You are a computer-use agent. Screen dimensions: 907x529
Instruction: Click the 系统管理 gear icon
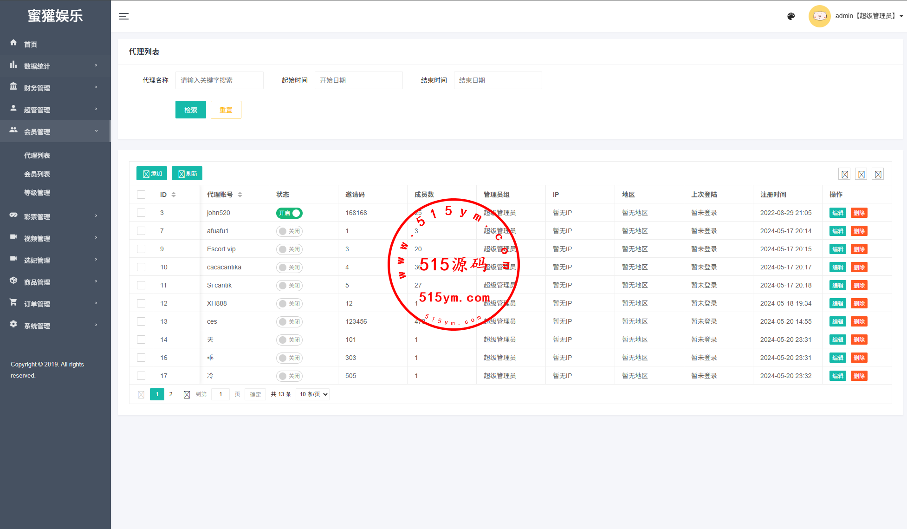click(13, 324)
